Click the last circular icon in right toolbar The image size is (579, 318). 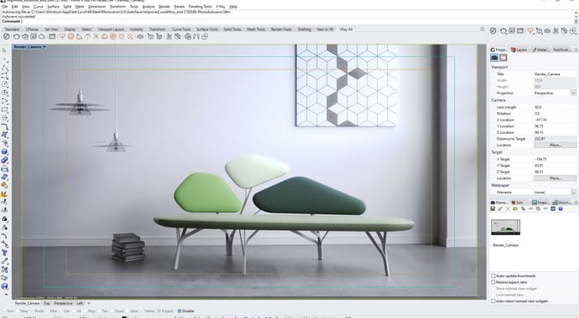(573, 31)
